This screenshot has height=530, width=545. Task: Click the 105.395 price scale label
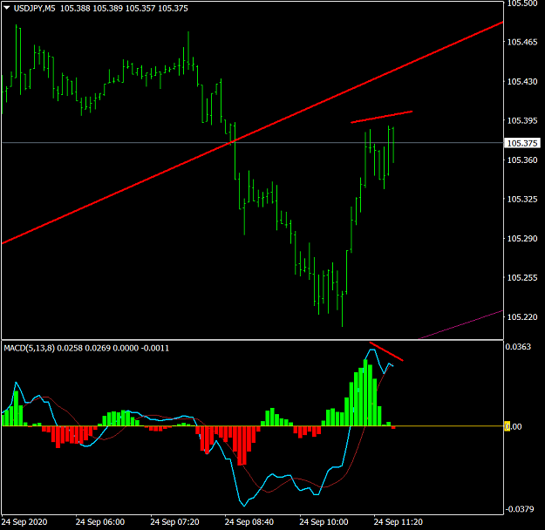tap(522, 120)
